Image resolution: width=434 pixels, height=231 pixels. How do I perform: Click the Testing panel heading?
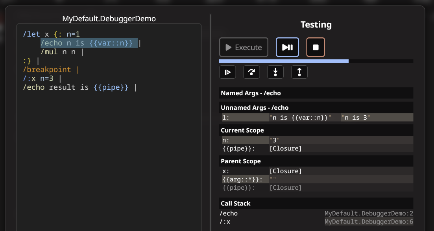click(x=316, y=24)
